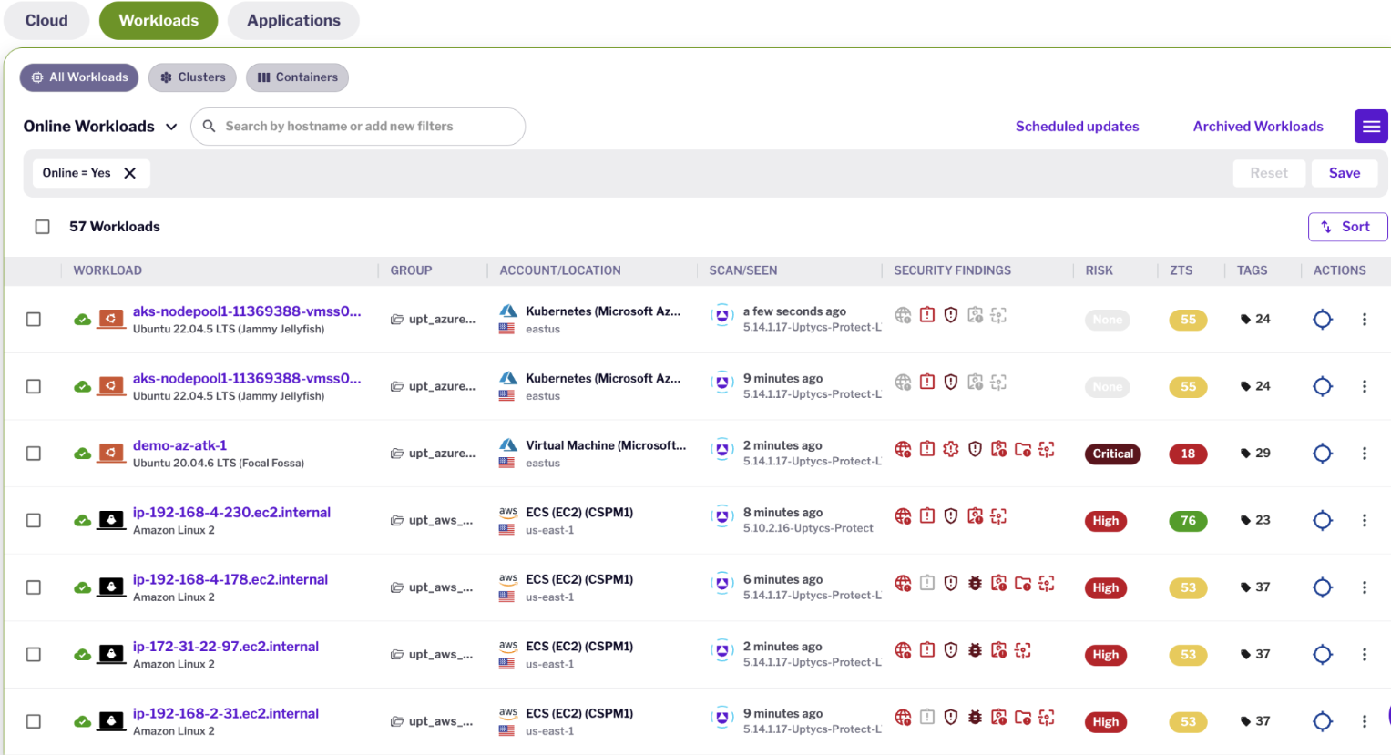Click the globe findings icon for demo-az-atk-1
The image size is (1391, 755).
(x=903, y=449)
